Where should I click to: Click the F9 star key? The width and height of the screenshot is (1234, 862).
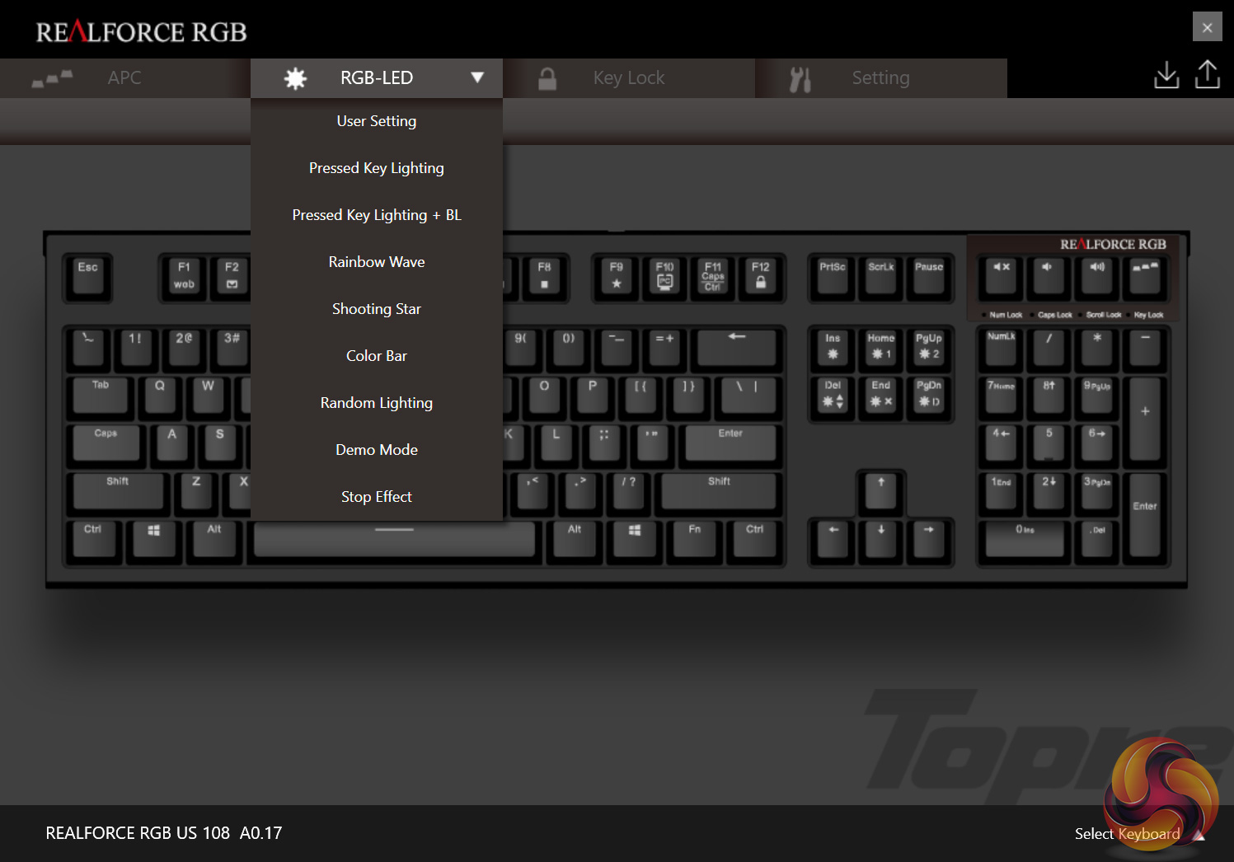pos(617,277)
